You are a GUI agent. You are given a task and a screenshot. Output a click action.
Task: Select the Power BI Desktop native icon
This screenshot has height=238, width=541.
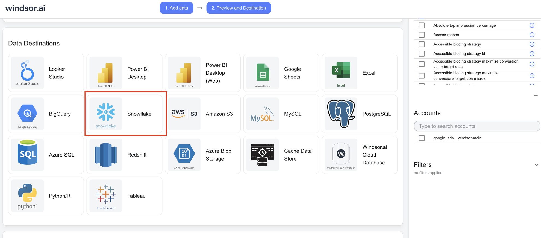106,73
